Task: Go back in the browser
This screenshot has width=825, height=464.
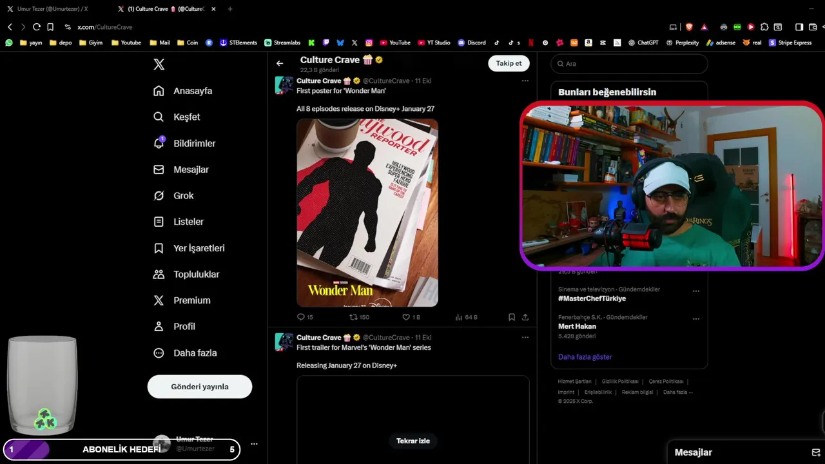Action: 10,27
